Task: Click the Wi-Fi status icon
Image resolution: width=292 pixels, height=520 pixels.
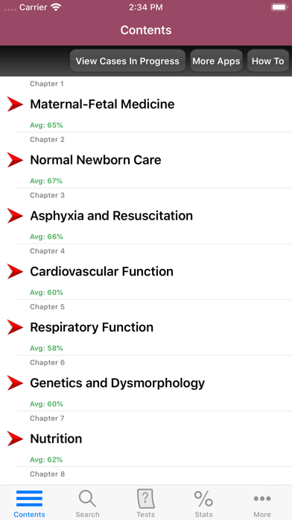Action: (x=57, y=7)
